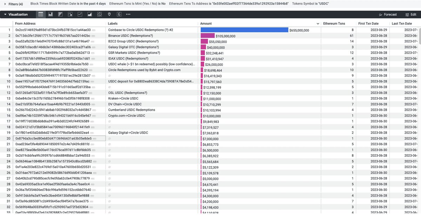Sort by Ethereum Txns column header
The width and height of the screenshot is (421, 215).
click(x=334, y=23)
